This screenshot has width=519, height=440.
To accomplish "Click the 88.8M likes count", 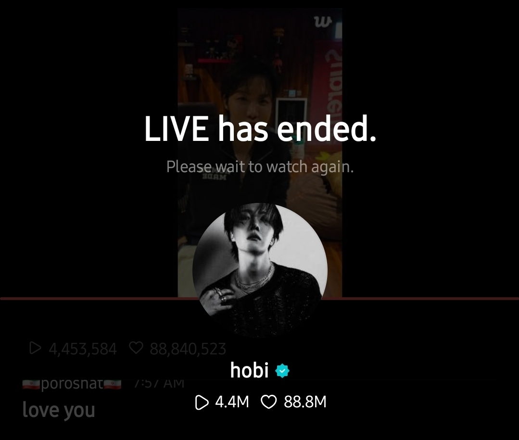I will click(305, 402).
